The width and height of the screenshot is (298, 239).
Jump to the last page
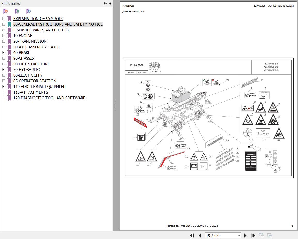(x=253, y=235)
